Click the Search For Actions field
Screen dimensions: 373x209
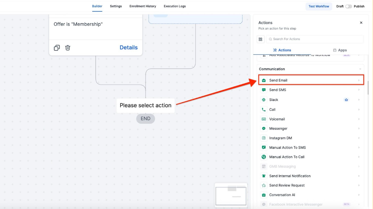pyautogui.click(x=315, y=39)
